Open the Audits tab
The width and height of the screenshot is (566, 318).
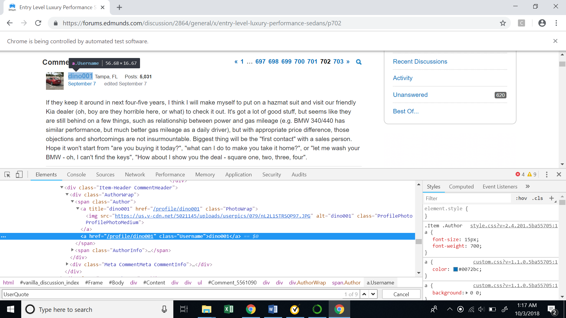(299, 175)
